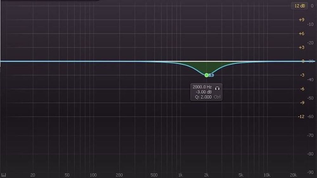Click the headphones solo icon in band tooltip
Image resolution: width=317 pixels, height=178 pixels.
pyautogui.click(x=217, y=87)
